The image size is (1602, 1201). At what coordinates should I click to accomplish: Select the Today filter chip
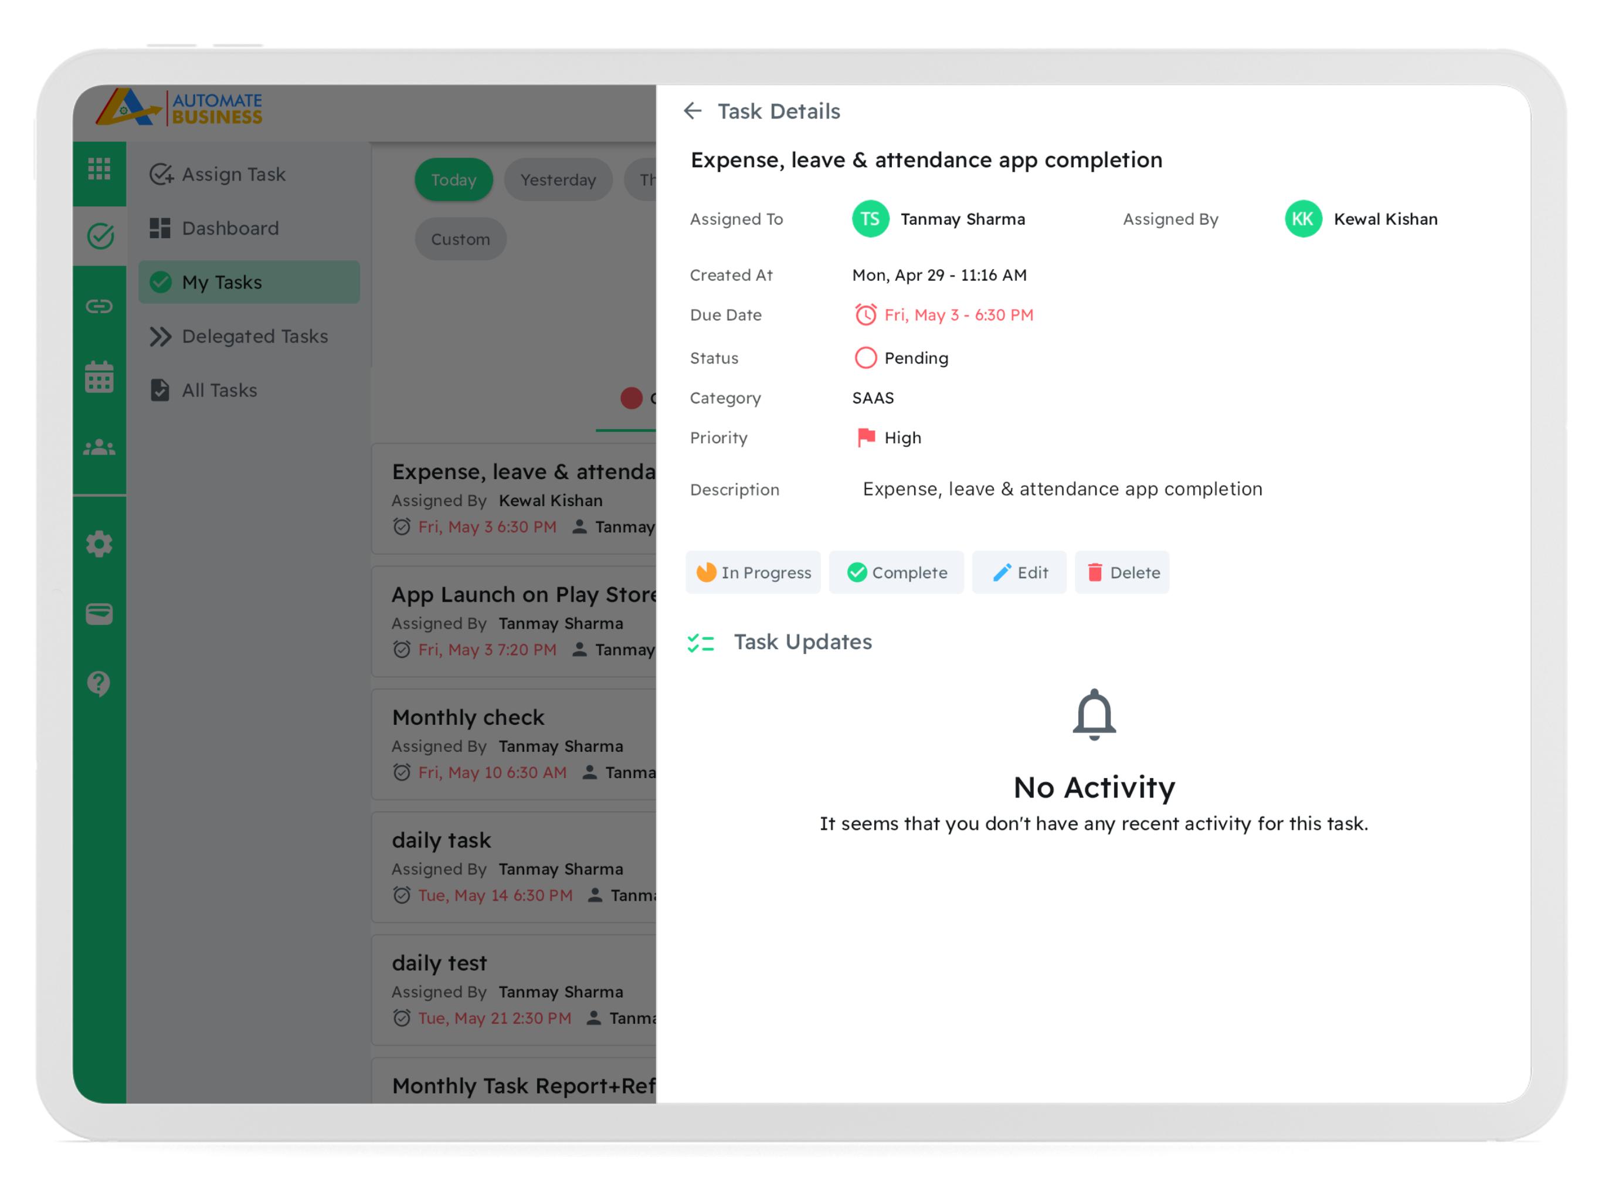click(x=454, y=179)
